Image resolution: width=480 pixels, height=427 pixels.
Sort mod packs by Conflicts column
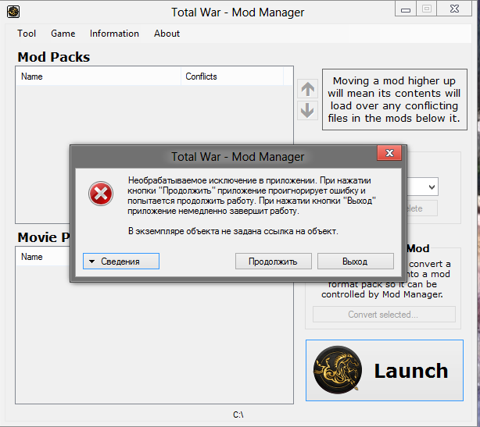click(232, 77)
